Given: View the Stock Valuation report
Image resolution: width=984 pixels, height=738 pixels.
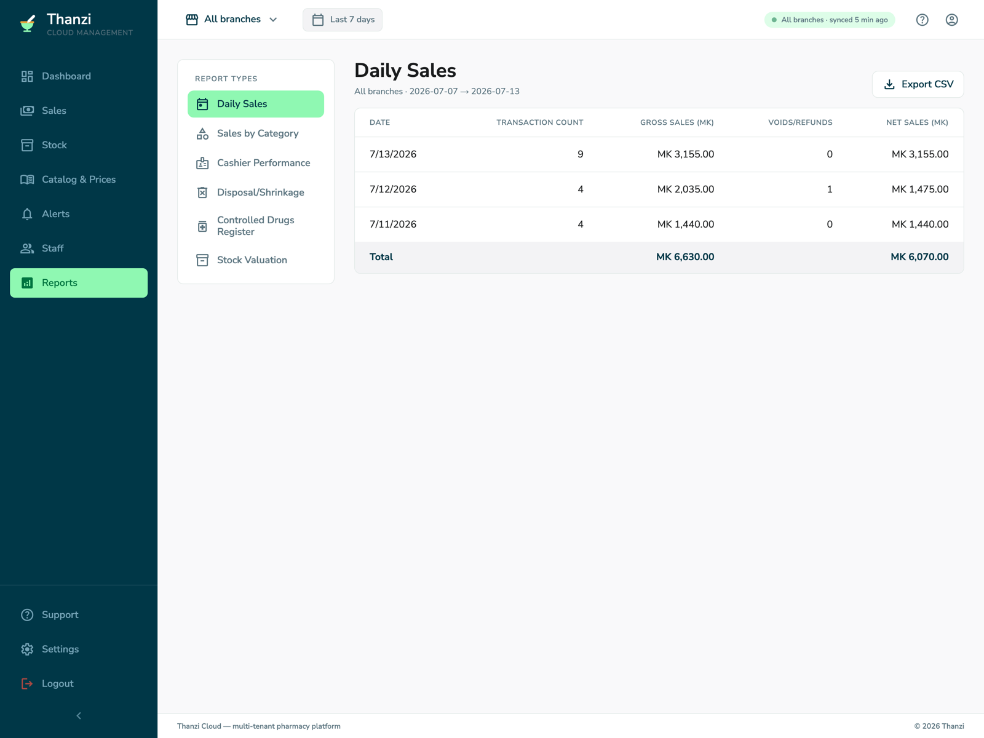Looking at the screenshot, I should [256, 260].
